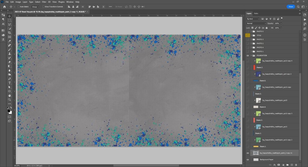Select the Rectangular Marquee tool
This screenshot has width=308, height=167.
(x=10, y=20)
